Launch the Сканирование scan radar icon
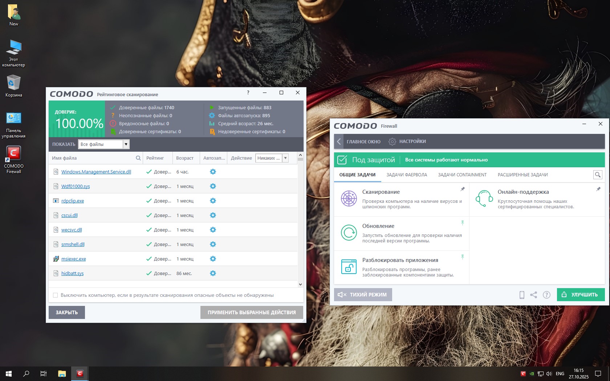Screen dimensions: 610x381 click(349, 198)
